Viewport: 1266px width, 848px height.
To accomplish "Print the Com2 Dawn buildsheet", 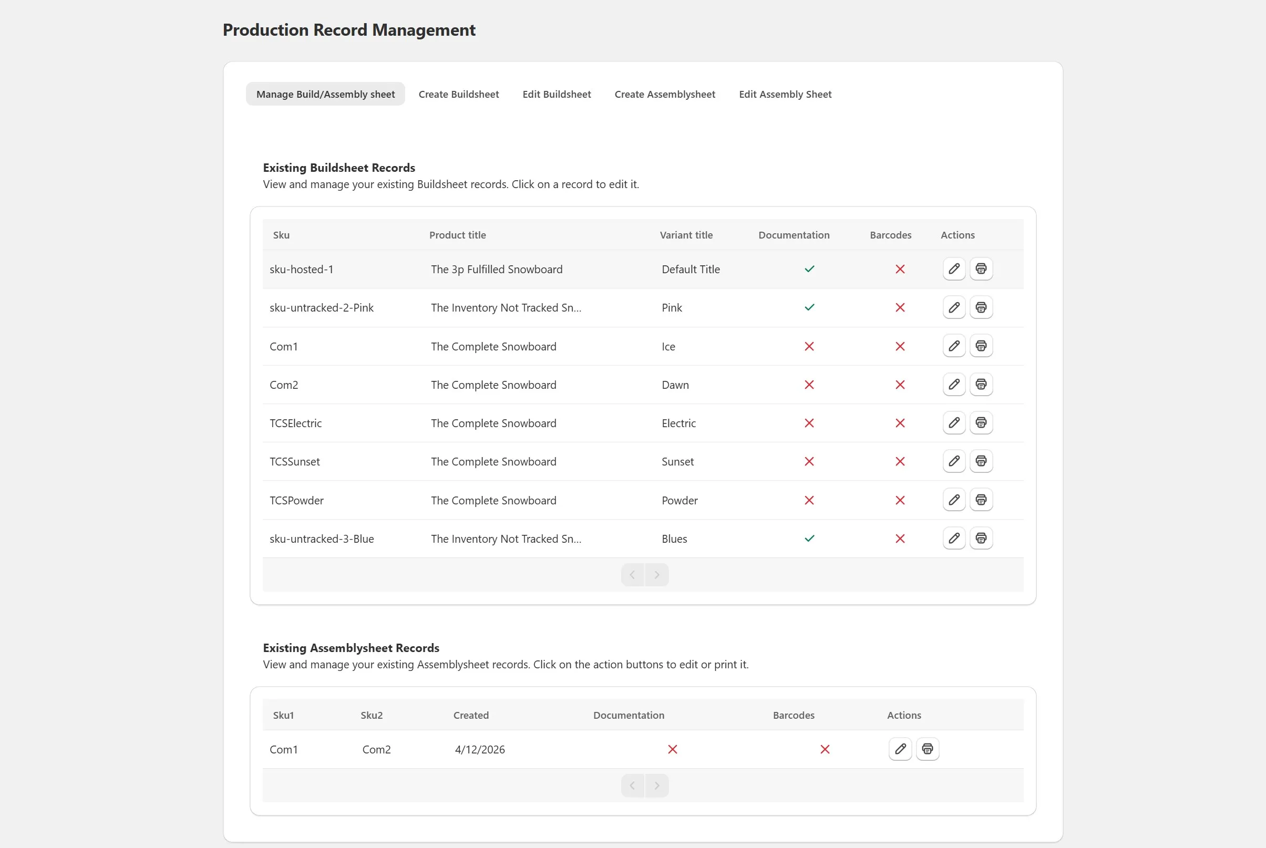I will click(x=981, y=384).
